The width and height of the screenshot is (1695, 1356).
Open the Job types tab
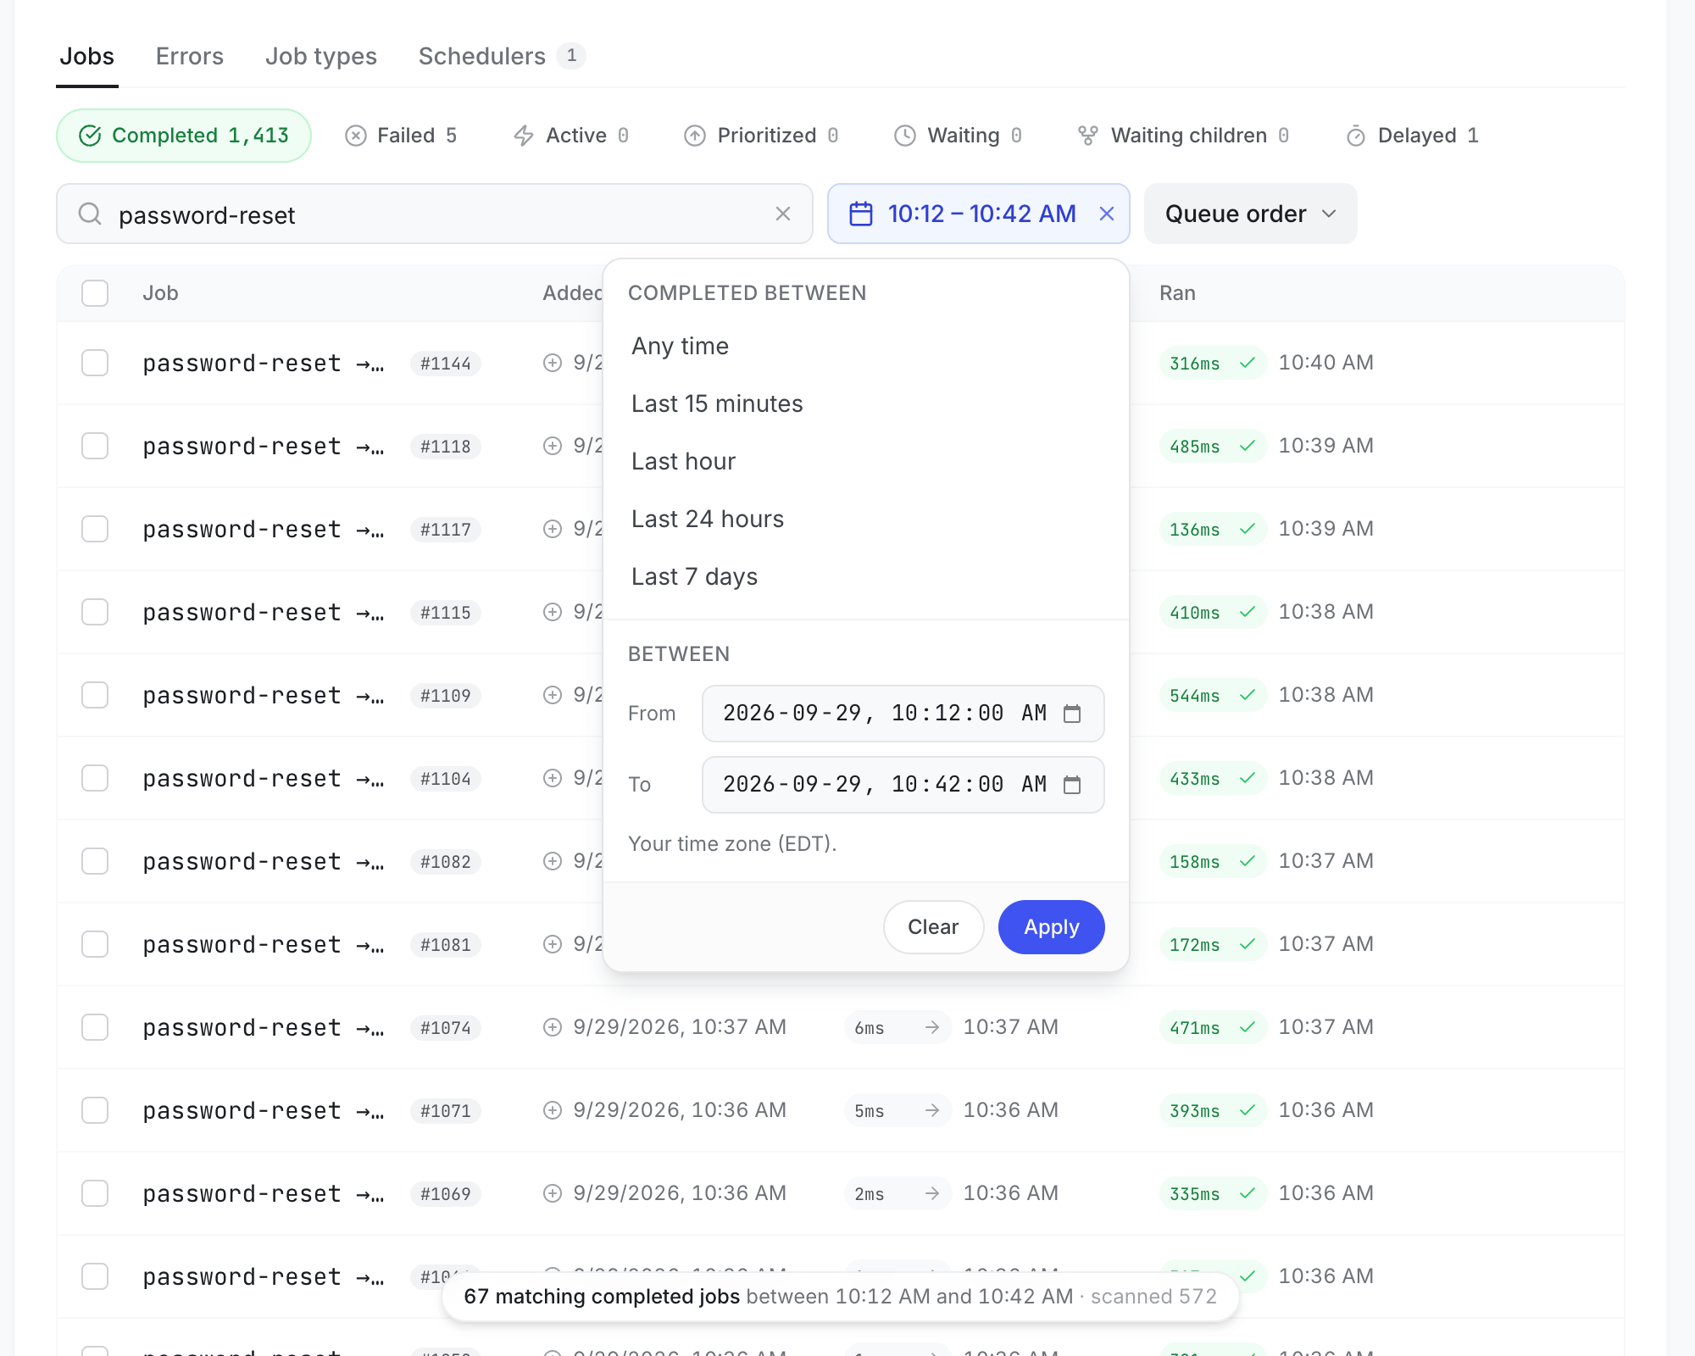tap(321, 56)
